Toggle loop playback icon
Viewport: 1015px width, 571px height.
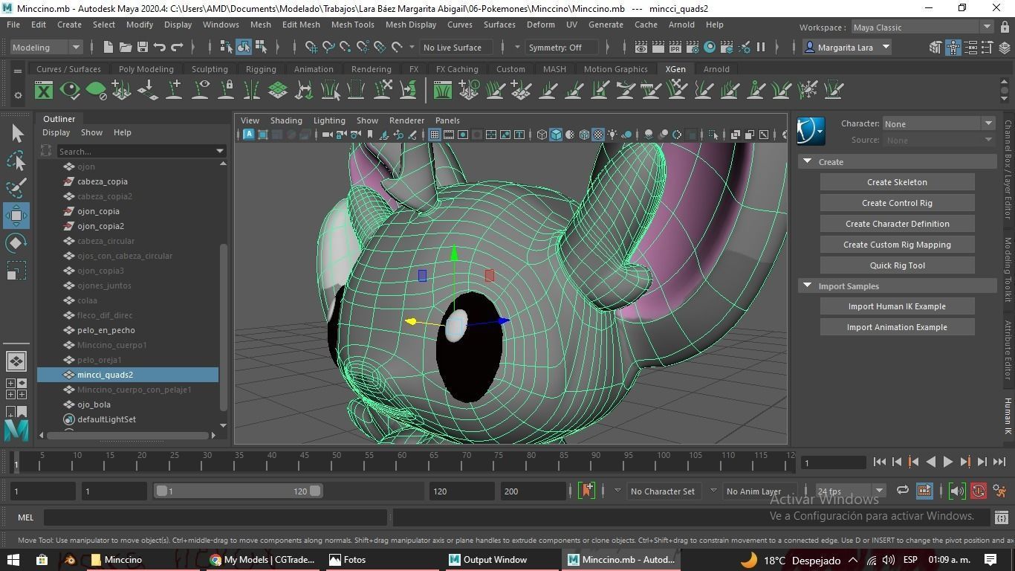pos(902,491)
